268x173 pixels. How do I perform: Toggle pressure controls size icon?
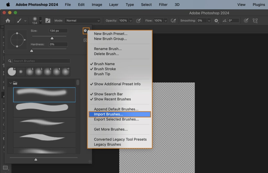[246, 20]
